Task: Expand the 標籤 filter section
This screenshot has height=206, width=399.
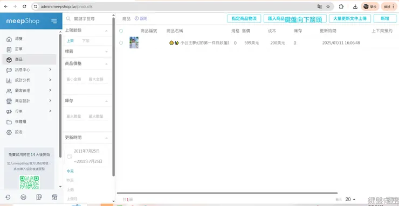Action: [x=106, y=52]
